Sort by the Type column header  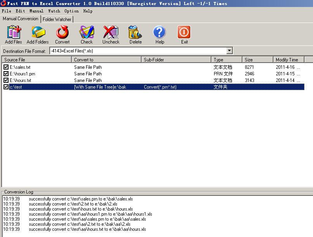pos(227,59)
